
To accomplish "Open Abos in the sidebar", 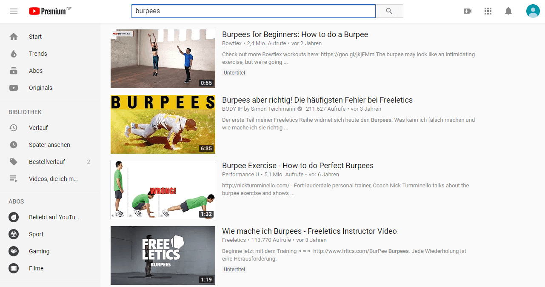I will pos(50,71).
